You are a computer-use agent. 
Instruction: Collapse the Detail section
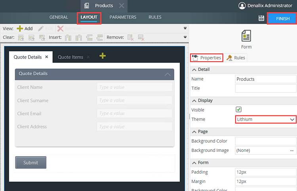[194, 70]
